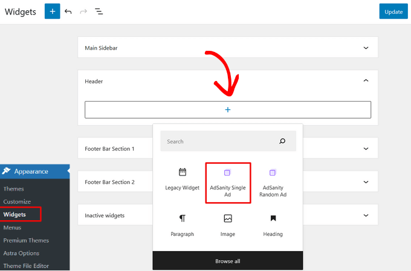Image resolution: width=411 pixels, height=271 pixels.
Task: Click the undo arrow icon
Action: tap(68, 11)
